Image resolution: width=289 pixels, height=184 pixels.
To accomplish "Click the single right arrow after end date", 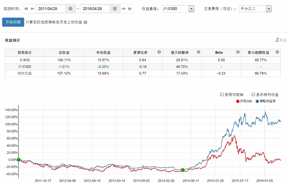I will [124, 9].
